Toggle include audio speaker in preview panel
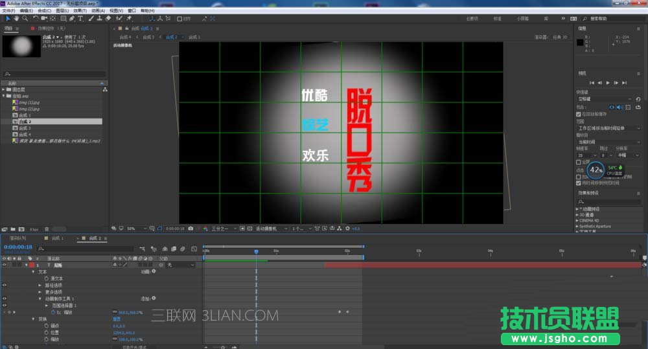Image resolution: width=648 pixels, height=349 pixels. (x=619, y=107)
